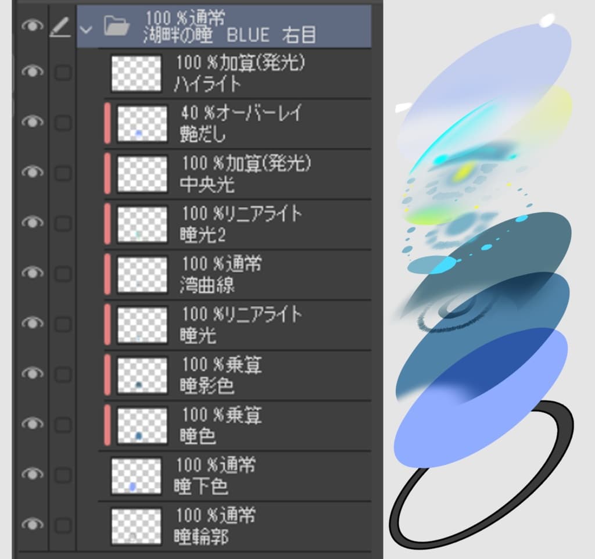Collapse the 湖畔の瞳 BLUE layer group
Screen dimensions: 595x559
click(87, 27)
